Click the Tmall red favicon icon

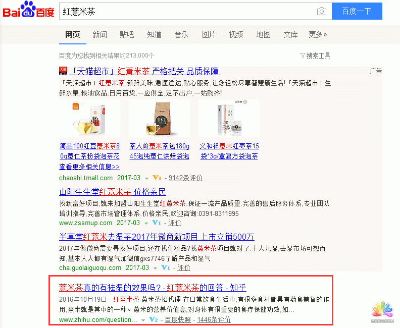point(63,71)
